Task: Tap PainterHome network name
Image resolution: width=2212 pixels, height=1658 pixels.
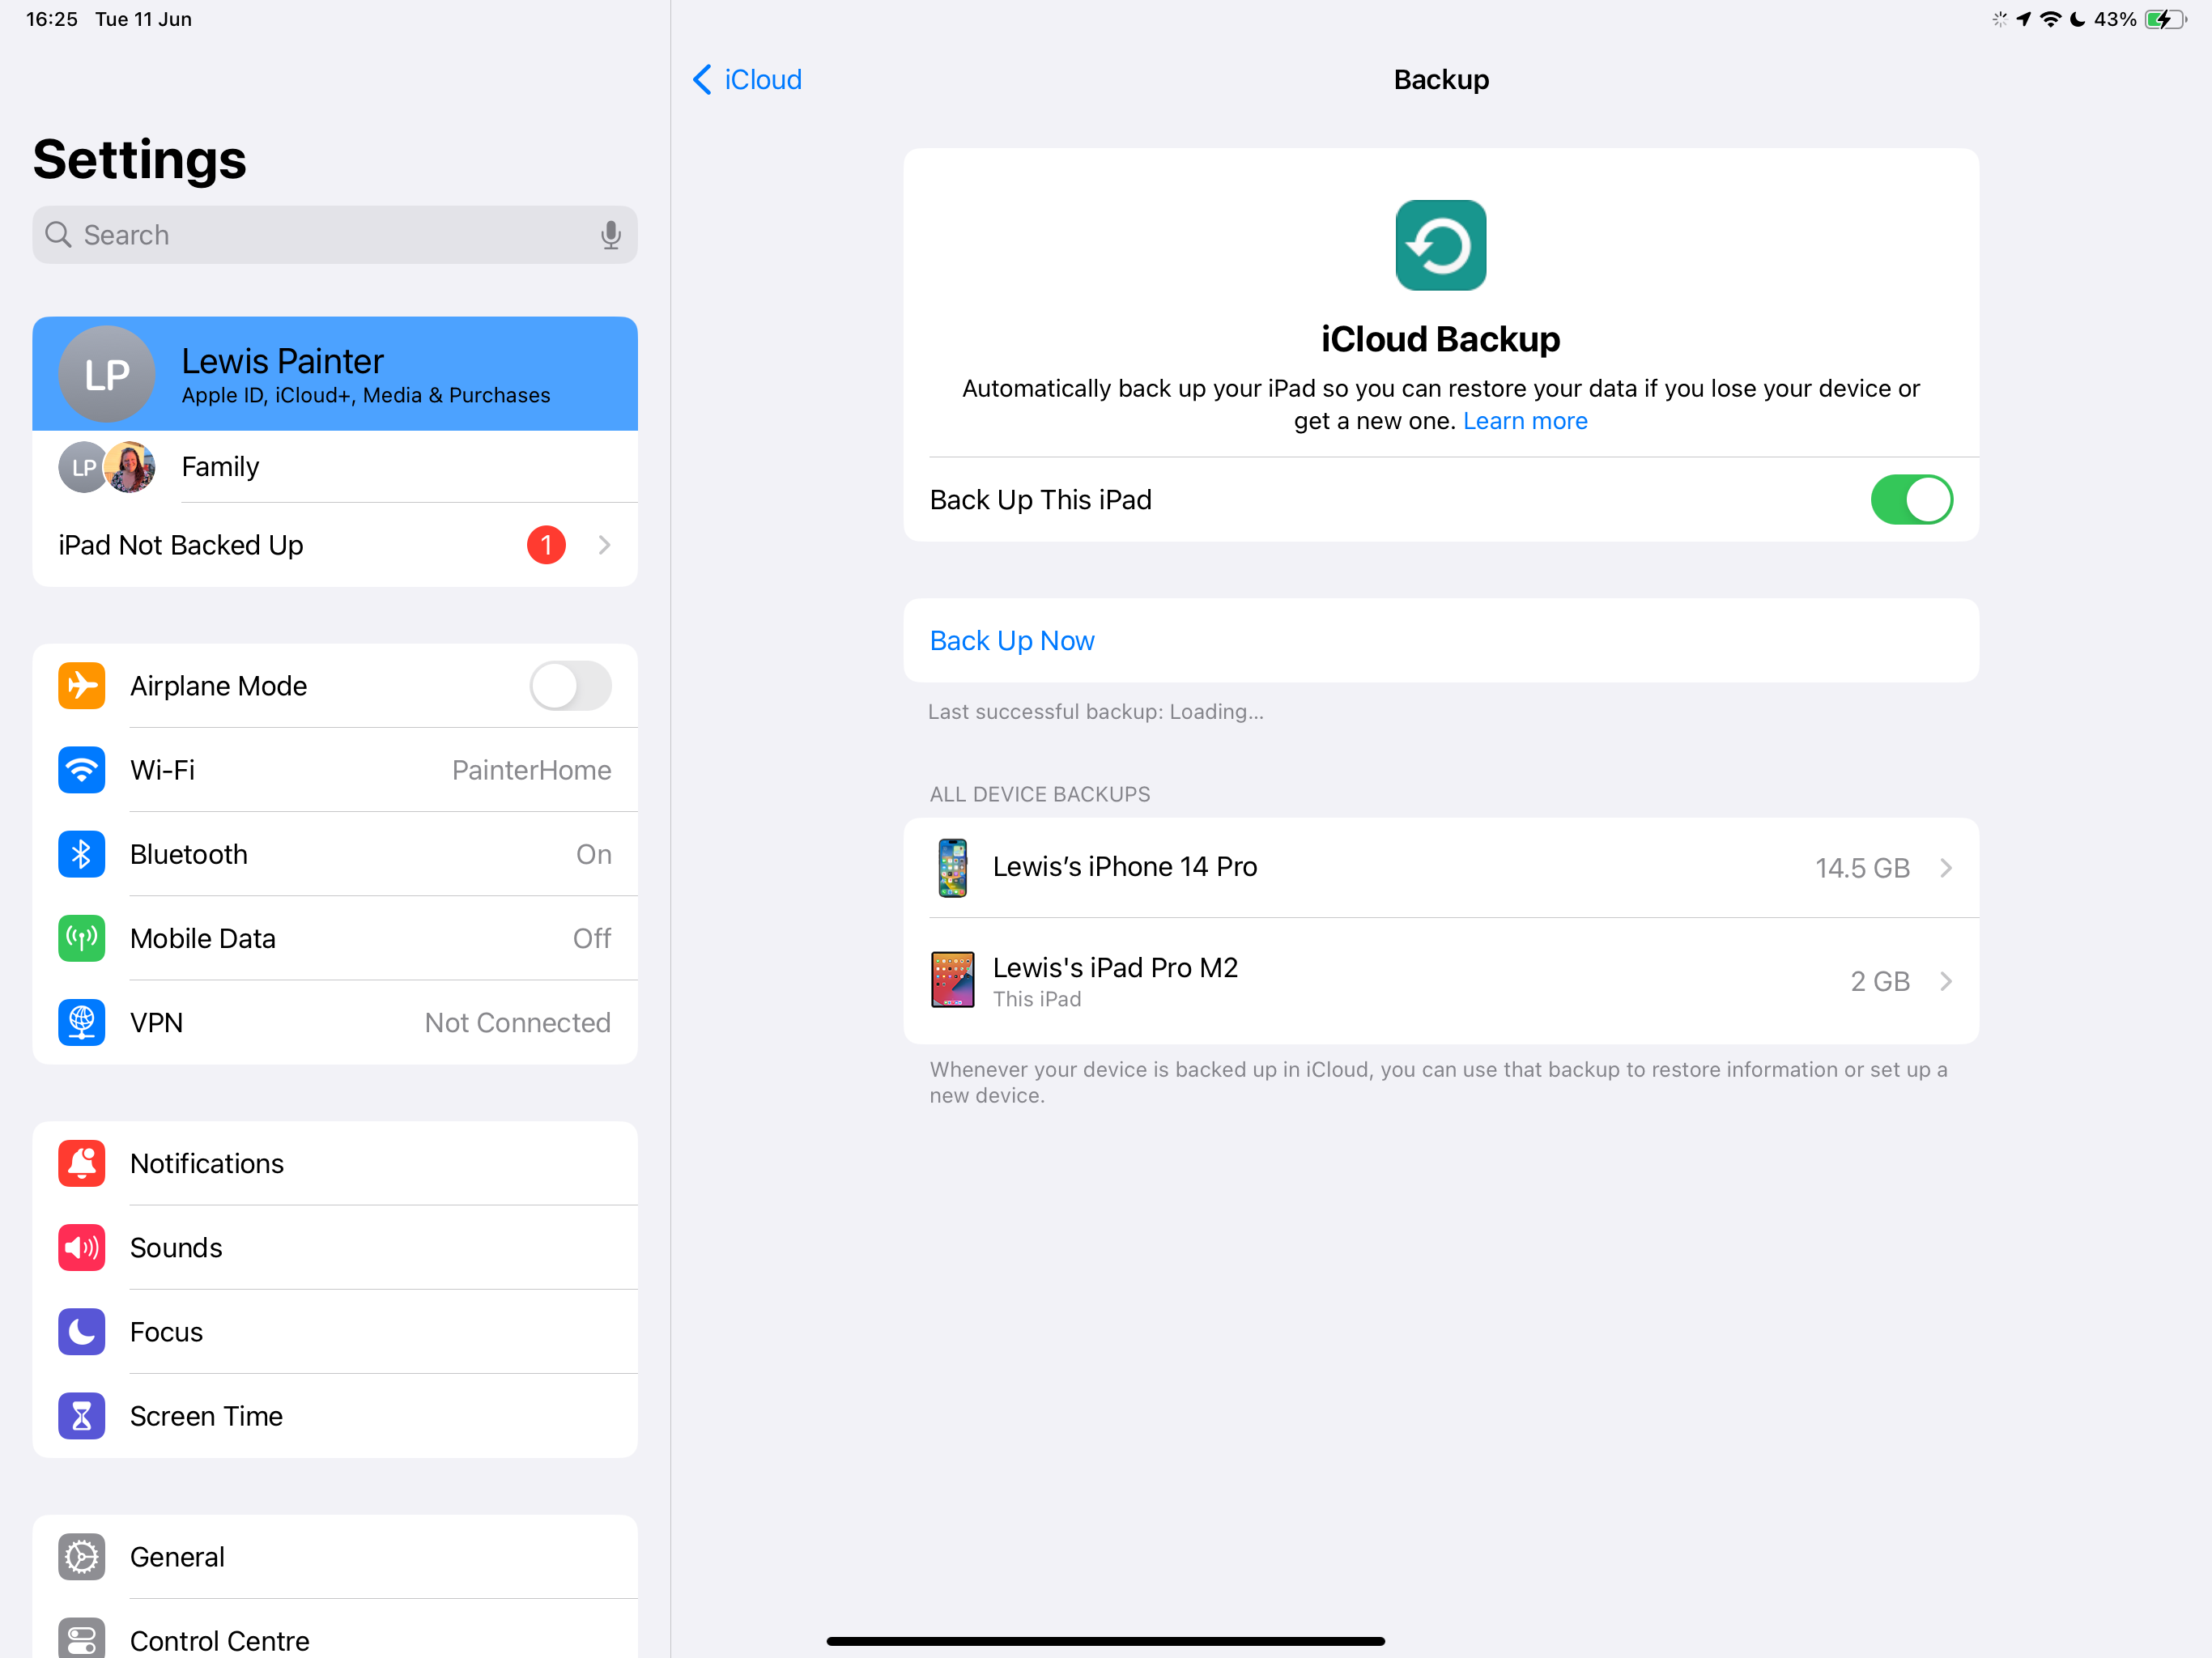Action: coord(531,770)
